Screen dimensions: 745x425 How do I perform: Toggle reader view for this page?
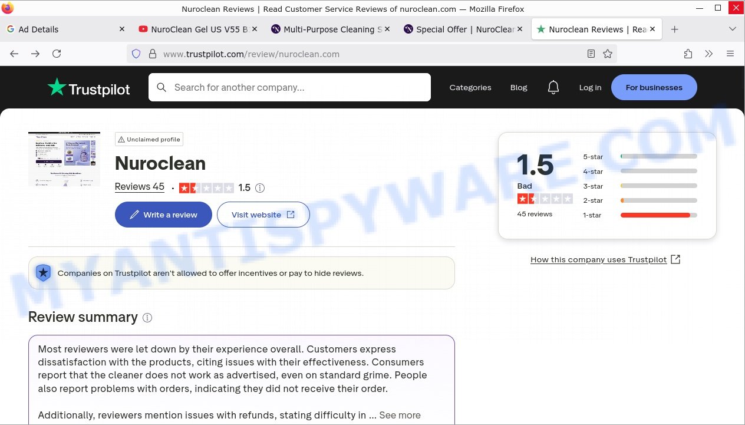pos(591,54)
